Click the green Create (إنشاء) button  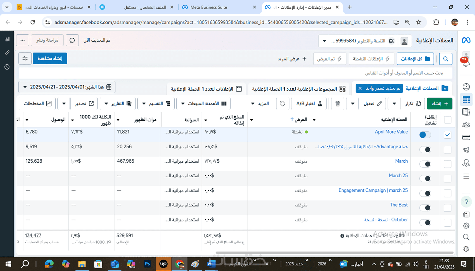click(x=440, y=104)
